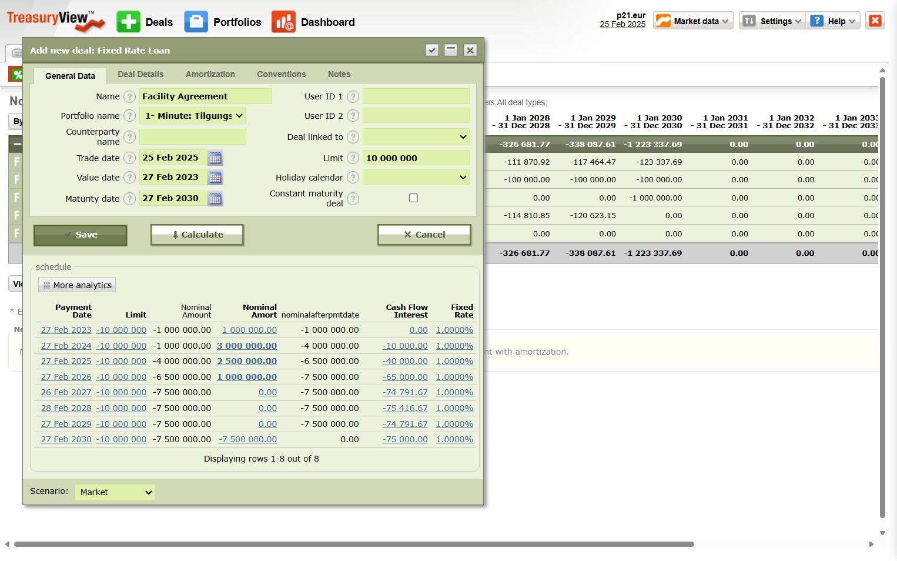Show help for Value date field

(130, 178)
